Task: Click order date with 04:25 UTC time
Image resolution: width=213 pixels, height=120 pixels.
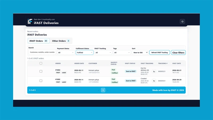Action: pyautogui.click(x=79, y=71)
